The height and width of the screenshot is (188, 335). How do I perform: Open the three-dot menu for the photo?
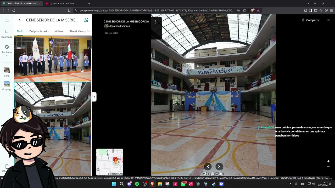[155, 22]
